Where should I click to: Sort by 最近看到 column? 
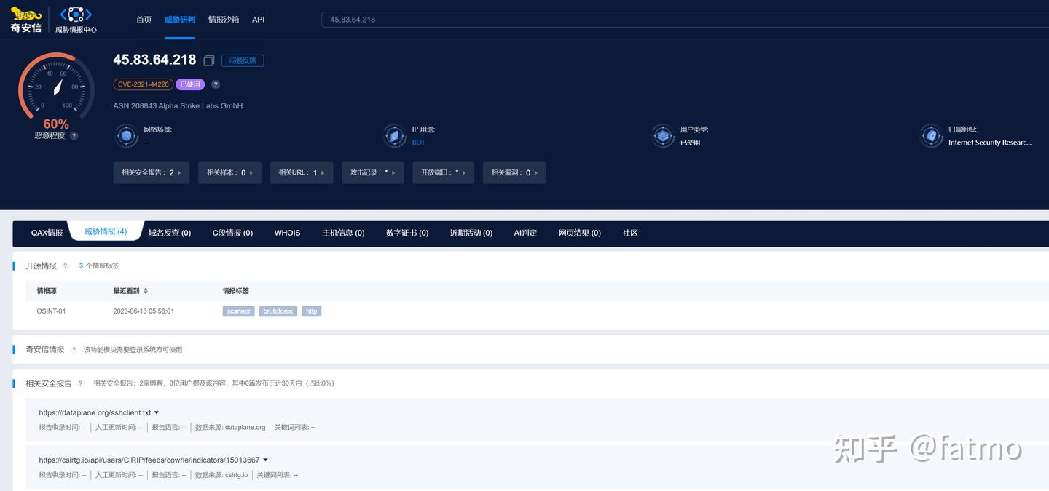(146, 291)
